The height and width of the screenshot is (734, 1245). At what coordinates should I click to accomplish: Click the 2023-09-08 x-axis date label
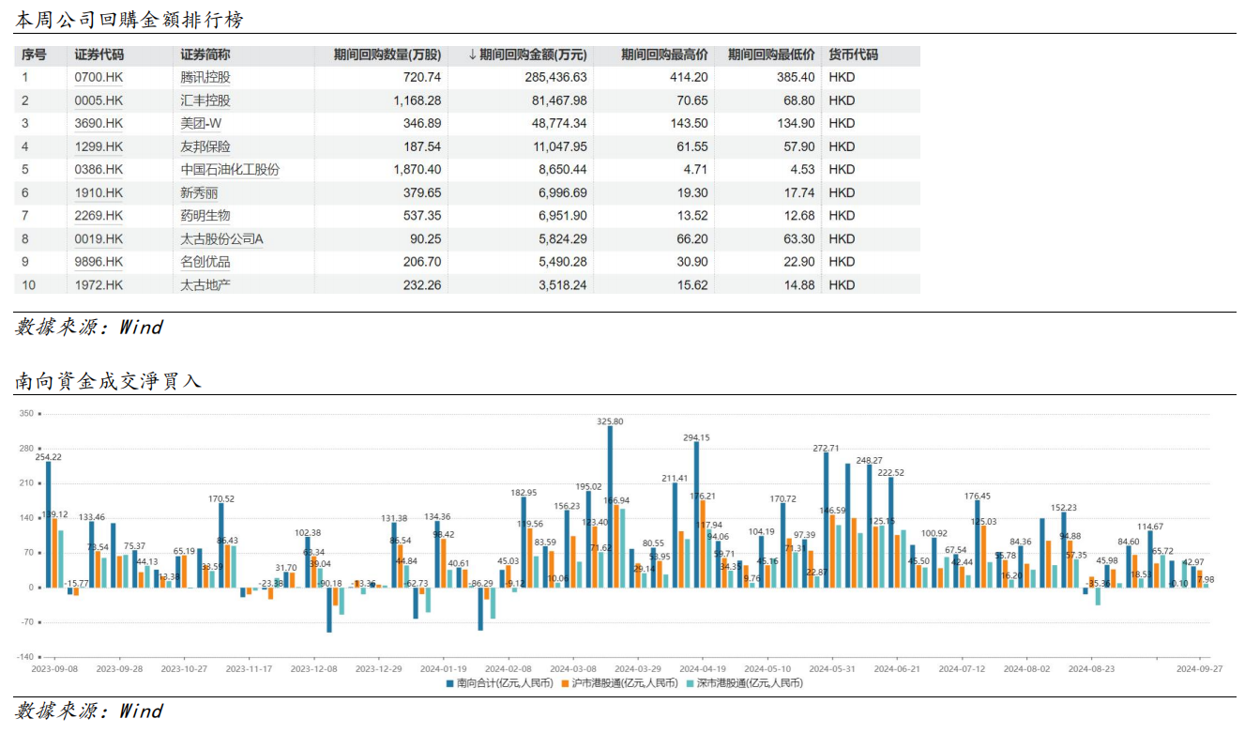coord(54,669)
